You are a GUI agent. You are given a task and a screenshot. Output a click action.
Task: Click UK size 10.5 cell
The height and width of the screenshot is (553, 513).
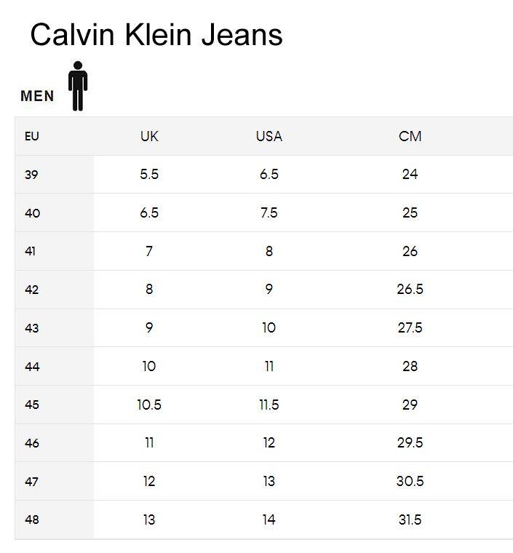tap(149, 405)
